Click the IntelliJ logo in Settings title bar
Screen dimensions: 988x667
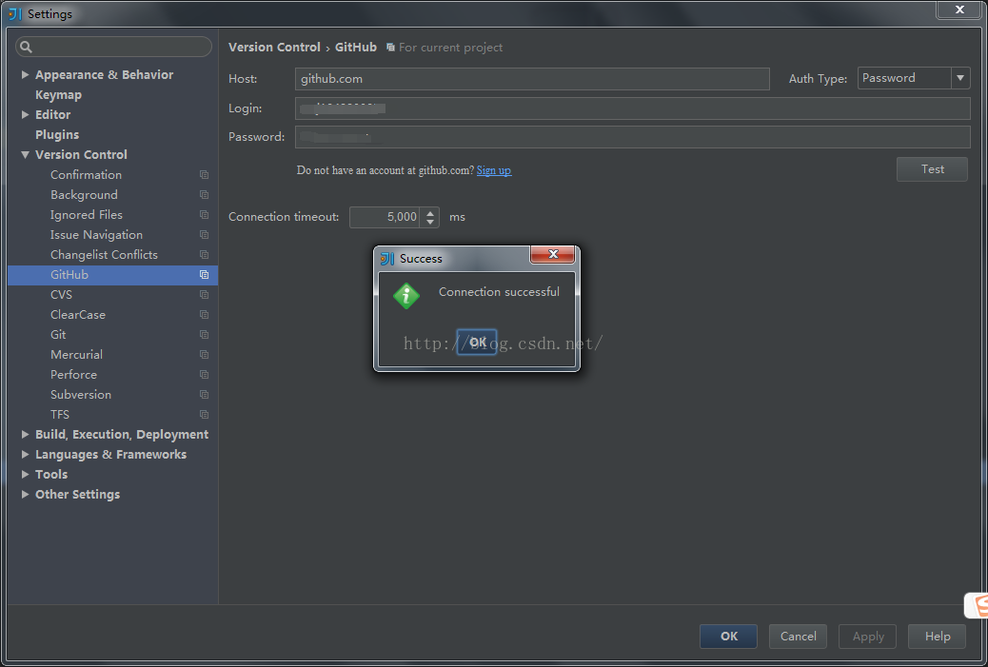pyautogui.click(x=15, y=14)
